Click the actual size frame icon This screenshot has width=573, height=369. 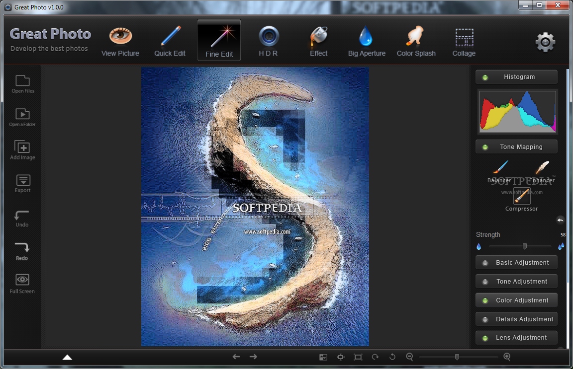point(358,357)
